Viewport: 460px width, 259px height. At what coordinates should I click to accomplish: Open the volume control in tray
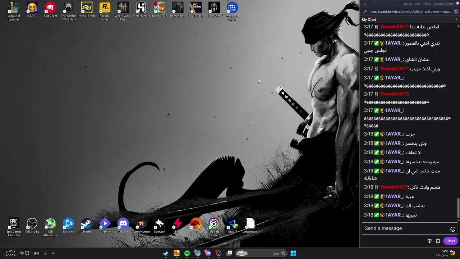21,253
